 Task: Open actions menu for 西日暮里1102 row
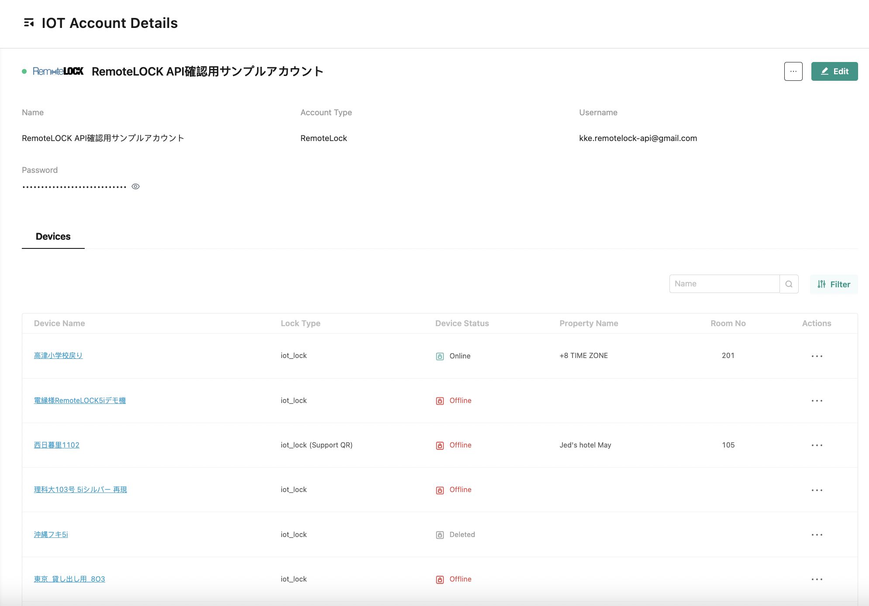click(x=817, y=445)
